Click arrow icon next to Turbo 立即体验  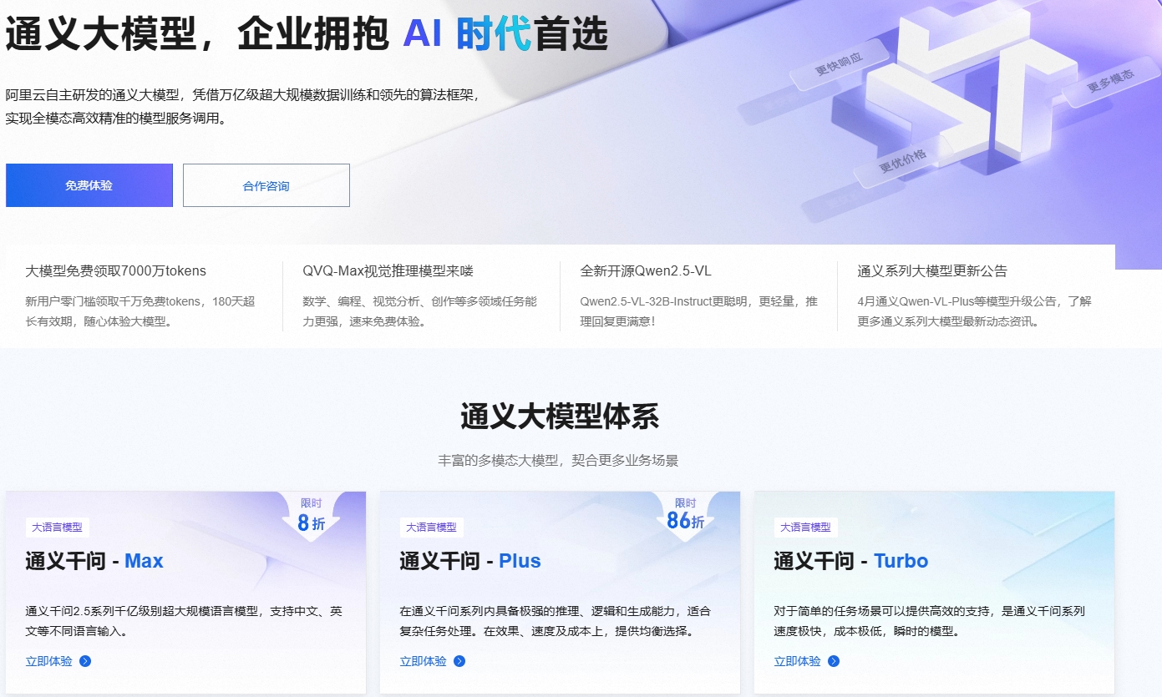click(x=834, y=661)
